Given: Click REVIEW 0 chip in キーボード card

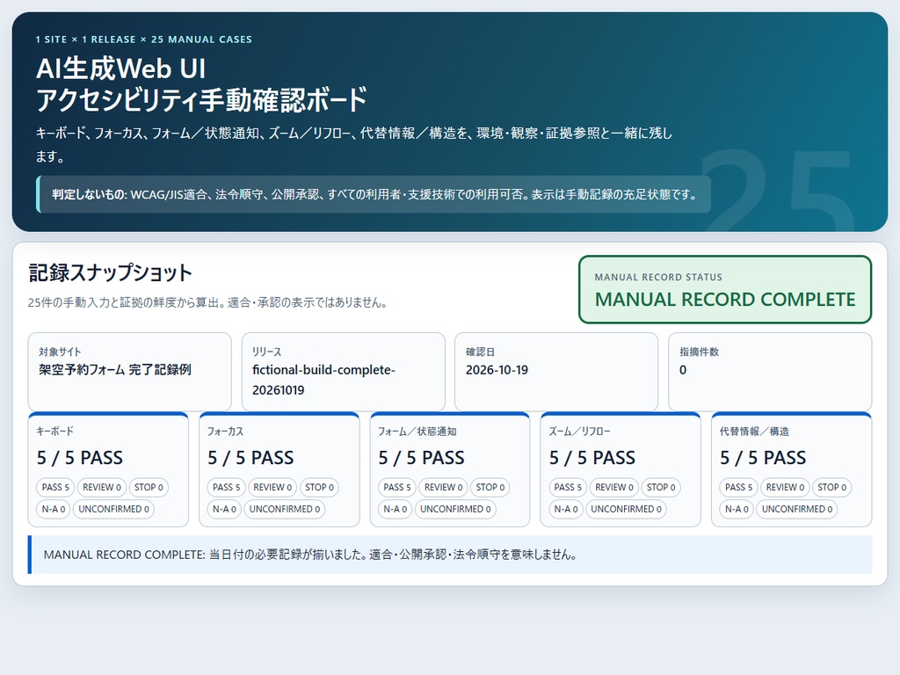Looking at the screenshot, I should coord(102,487).
